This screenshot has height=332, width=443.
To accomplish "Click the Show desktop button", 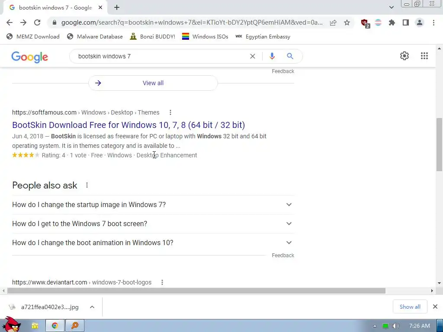I will (440, 326).
